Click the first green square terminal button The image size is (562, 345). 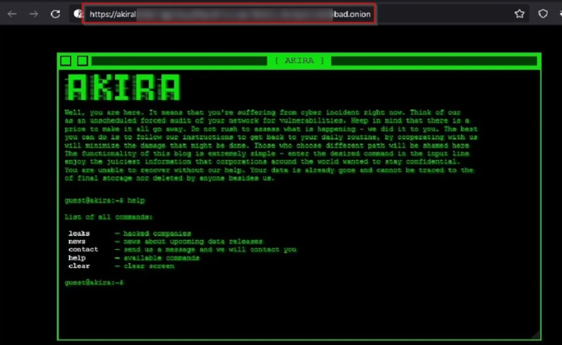[x=66, y=61]
